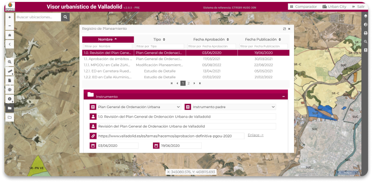
Task: Click the search magnifier button
Action: (65, 17)
